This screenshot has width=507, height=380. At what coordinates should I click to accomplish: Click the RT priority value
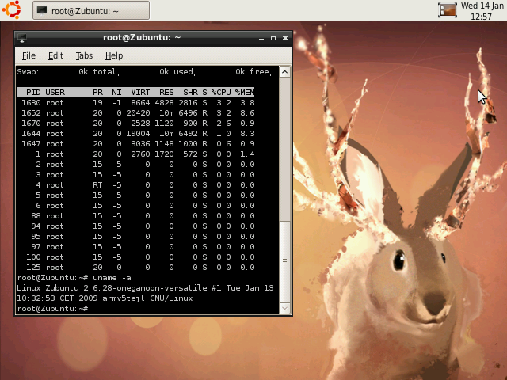97,185
